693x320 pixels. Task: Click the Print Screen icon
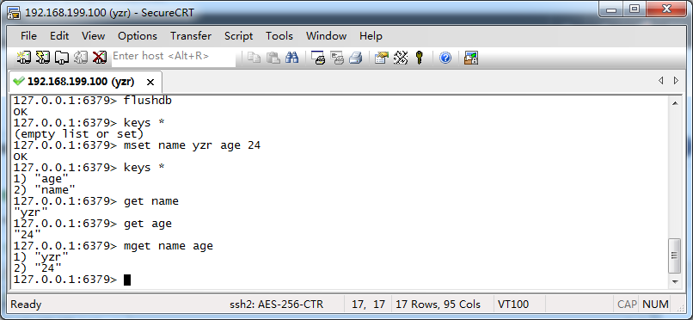tap(318, 58)
